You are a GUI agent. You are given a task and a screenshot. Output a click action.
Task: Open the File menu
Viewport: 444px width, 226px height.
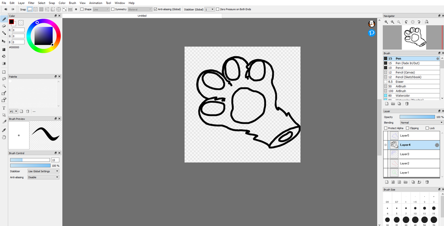coord(4,3)
